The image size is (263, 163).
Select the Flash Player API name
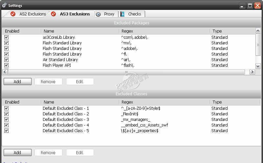point(57,65)
